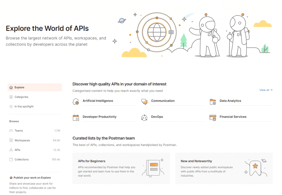Open the APIs for Beginners card
Image resolution: width=282 pixels, height=195 pixels.
(x=121, y=168)
